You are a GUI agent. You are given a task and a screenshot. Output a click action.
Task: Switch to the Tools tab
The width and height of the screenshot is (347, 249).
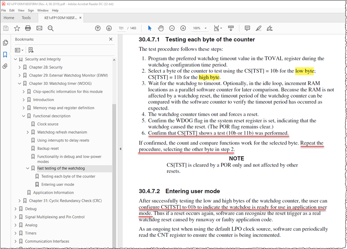point(26,18)
